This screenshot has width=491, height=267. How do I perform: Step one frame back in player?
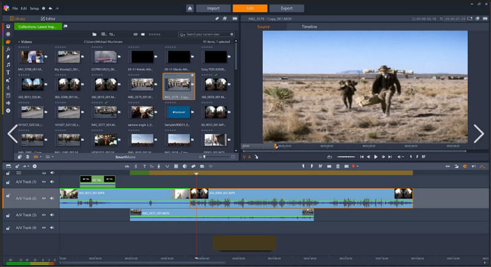click(369, 157)
